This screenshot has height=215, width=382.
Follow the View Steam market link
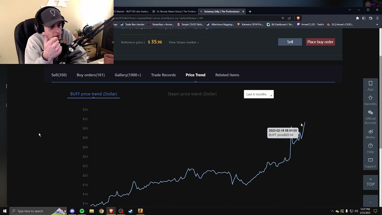pos(184,42)
